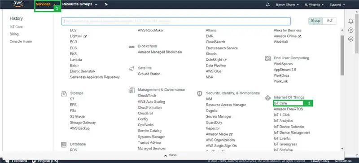Open CloudFormation service
This screenshot has height=163, width=359.
[x=150, y=107]
